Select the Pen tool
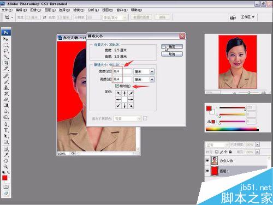The height and width of the screenshot is (205, 273). (x=6, y=124)
